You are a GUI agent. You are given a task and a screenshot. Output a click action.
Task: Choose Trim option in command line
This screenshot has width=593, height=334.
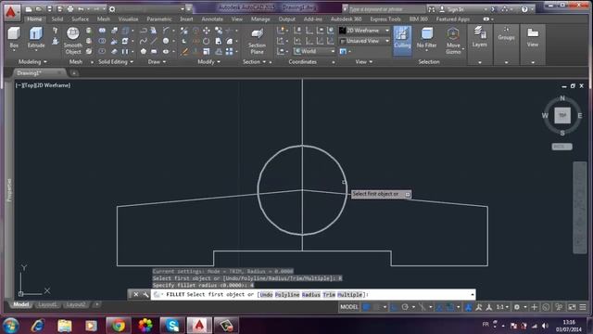pos(329,295)
